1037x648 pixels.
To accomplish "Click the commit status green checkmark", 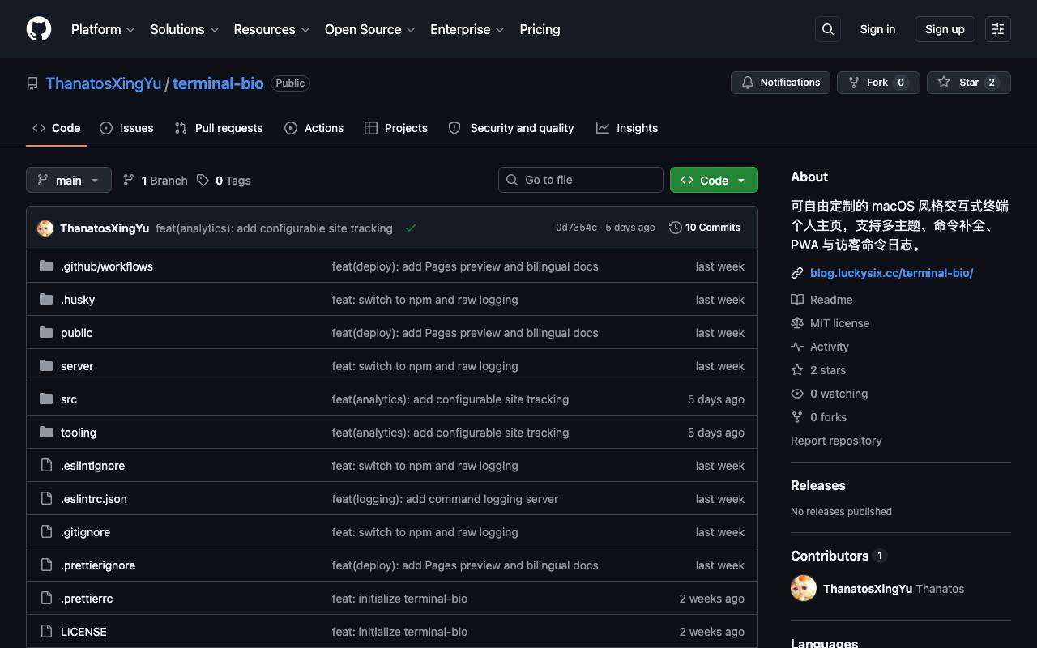I will pyautogui.click(x=411, y=228).
